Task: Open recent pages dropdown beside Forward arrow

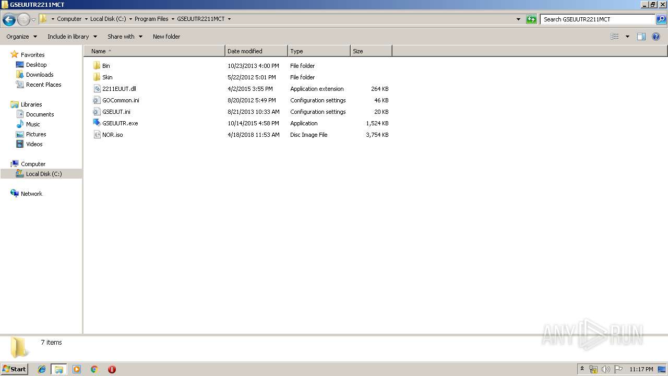Action: tap(33, 20)
